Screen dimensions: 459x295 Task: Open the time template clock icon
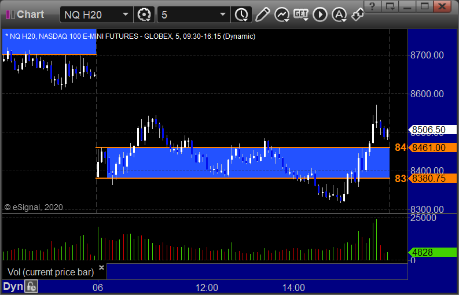tap(241, 14)
